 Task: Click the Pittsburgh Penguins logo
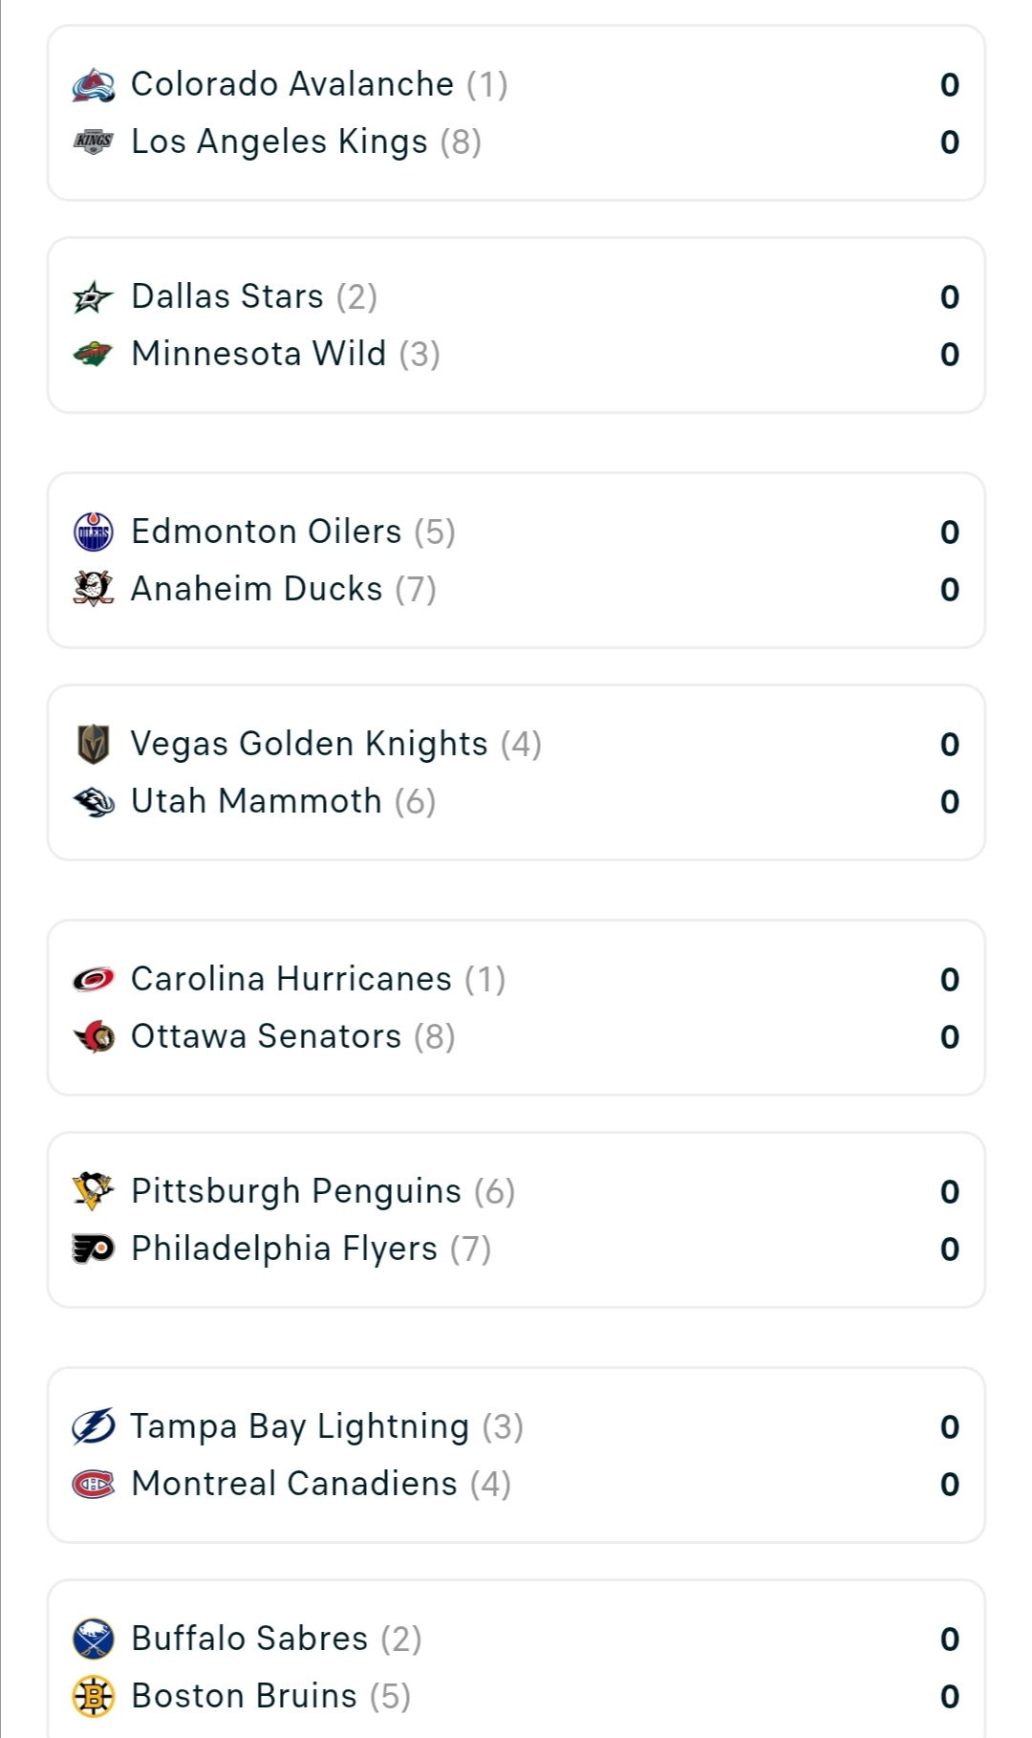pyautogui.click(x=94, y=1191)
